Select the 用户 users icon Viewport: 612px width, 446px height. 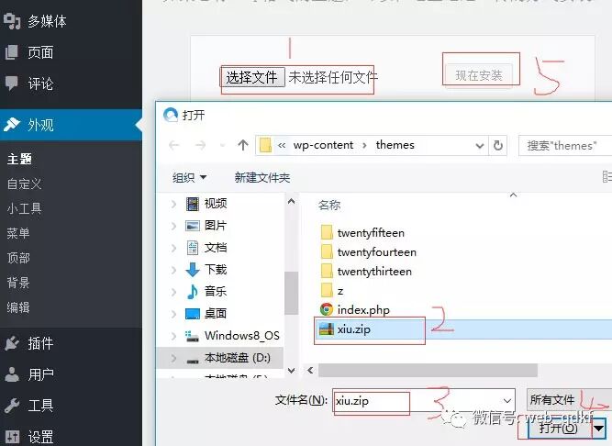point(12,374)
